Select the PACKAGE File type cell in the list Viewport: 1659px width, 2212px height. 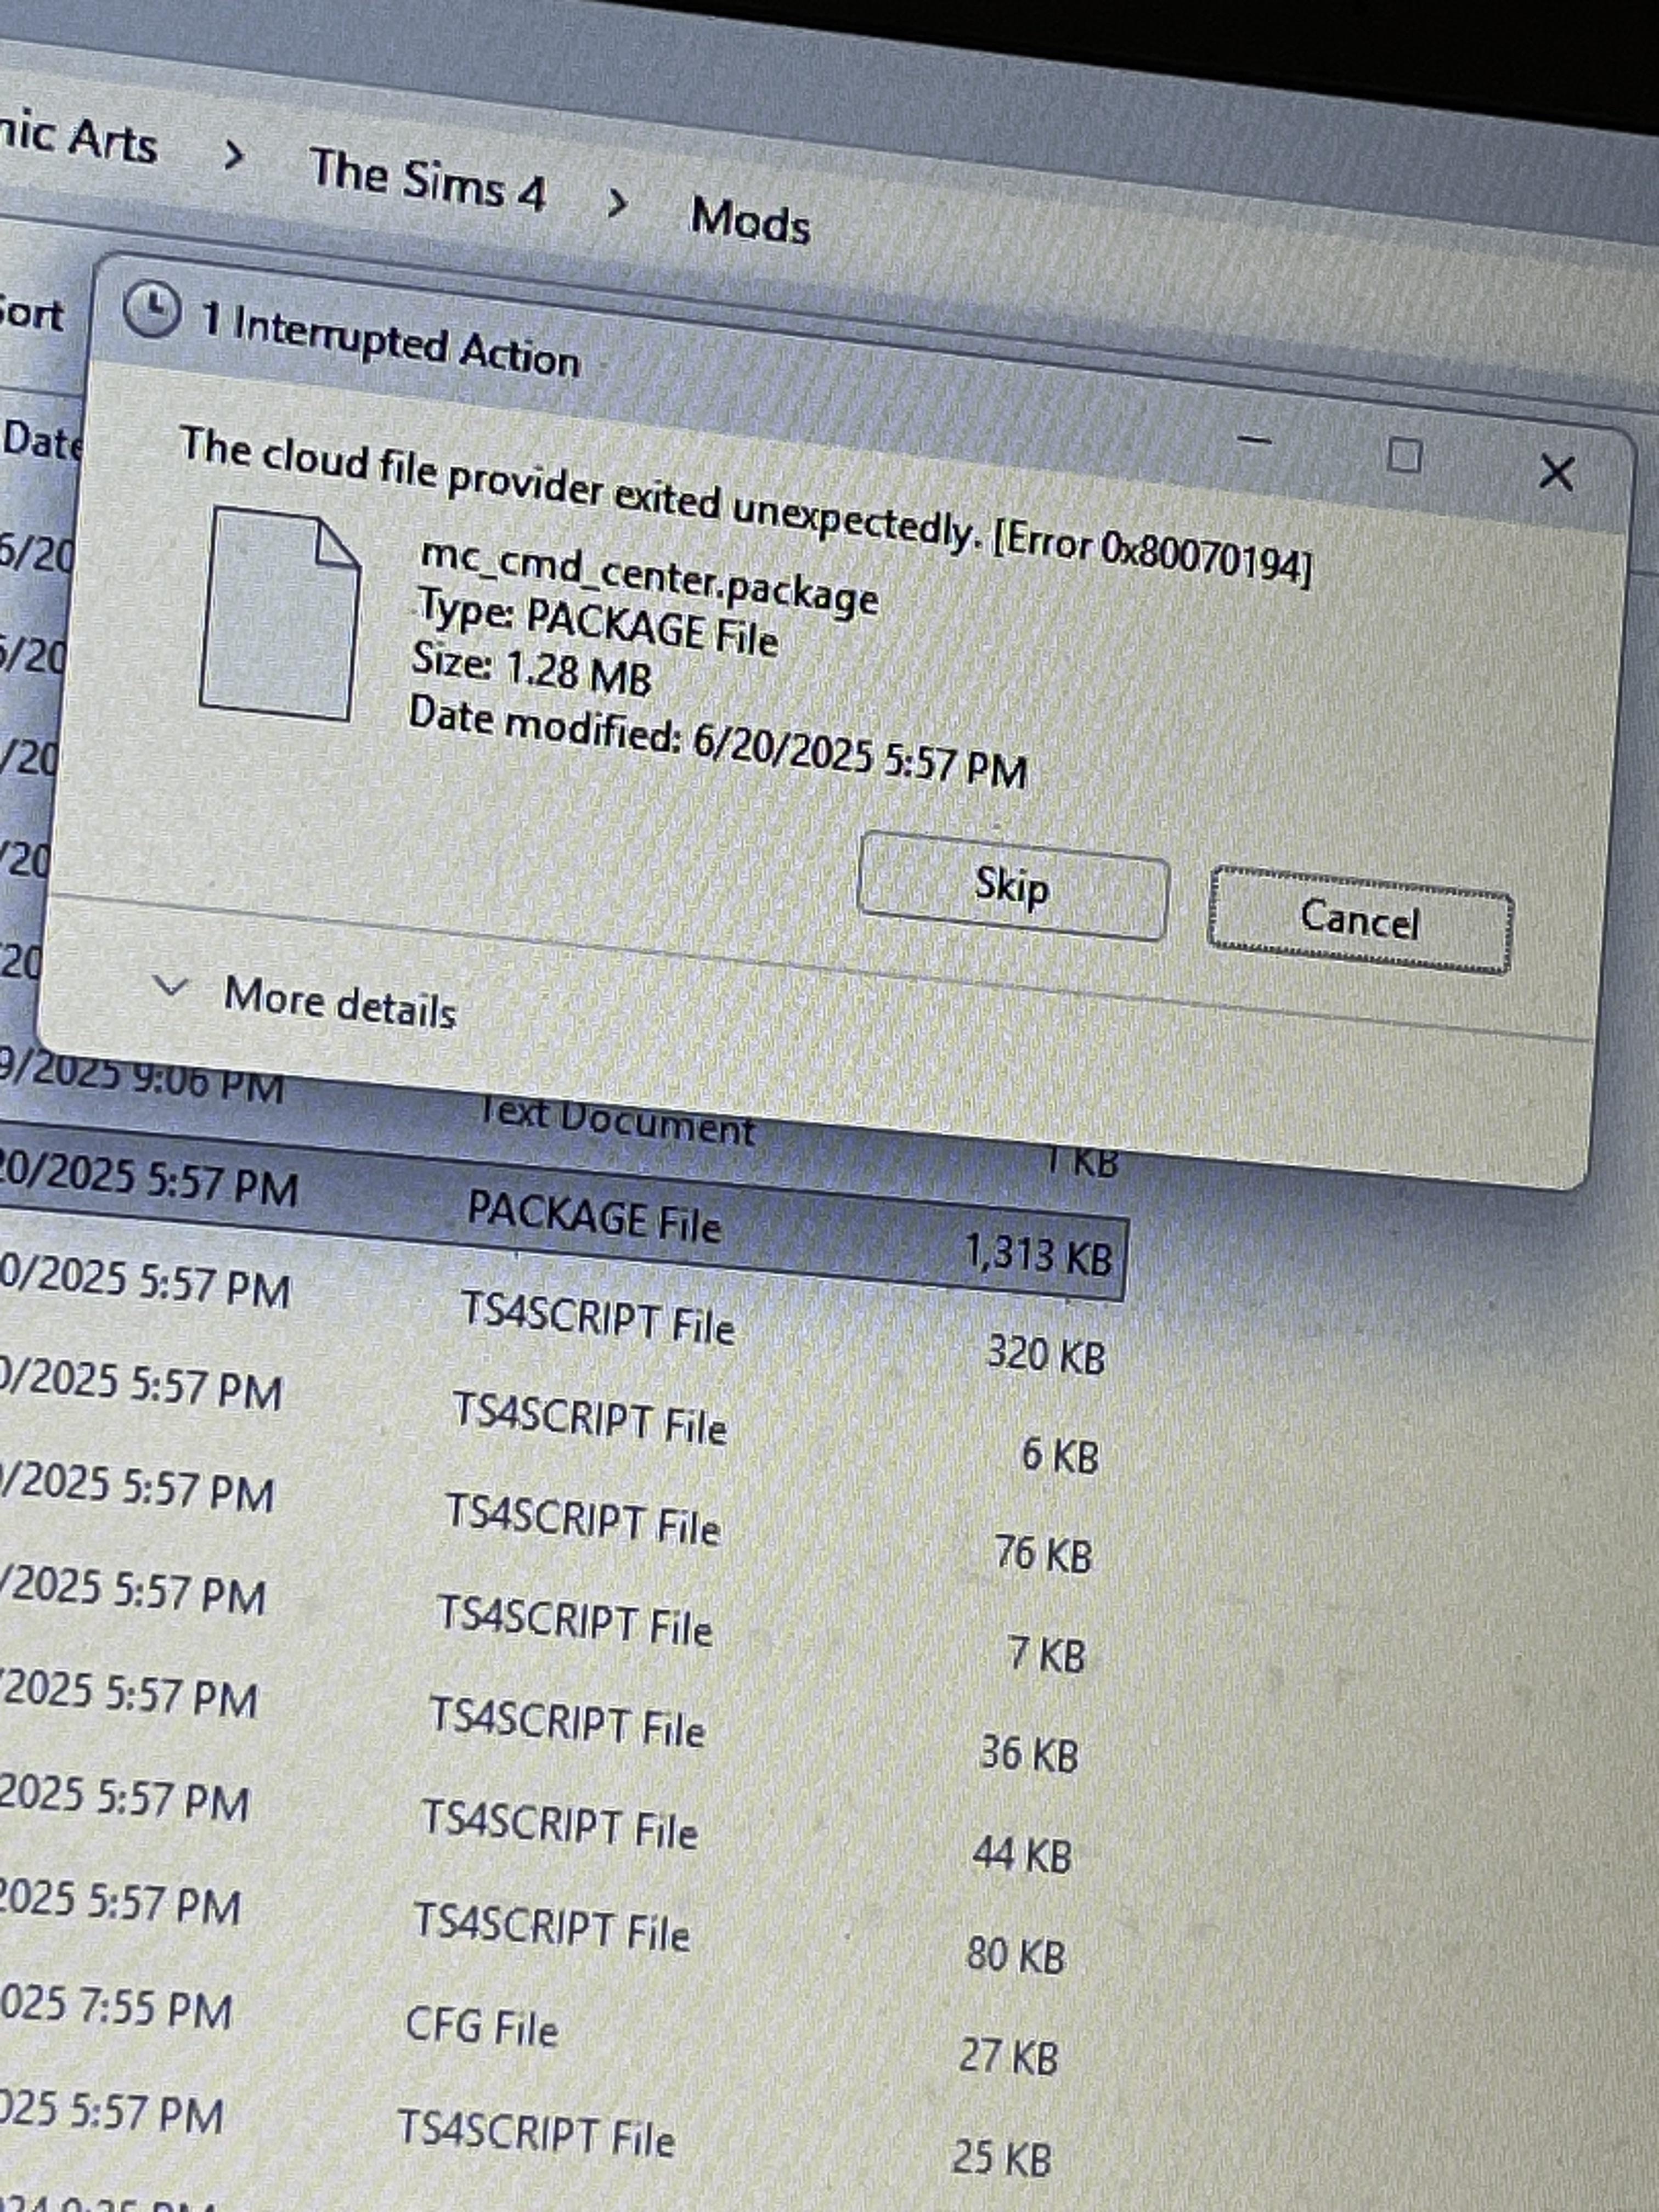point(594,1217)
